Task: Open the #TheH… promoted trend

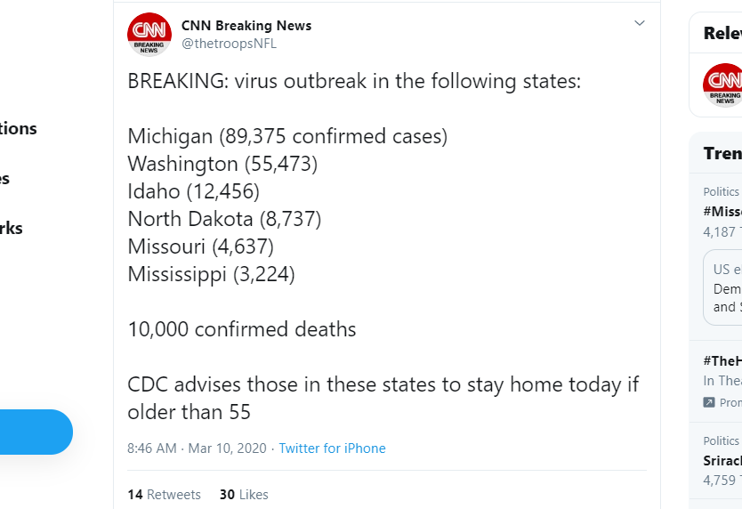Action: [722, 360]
